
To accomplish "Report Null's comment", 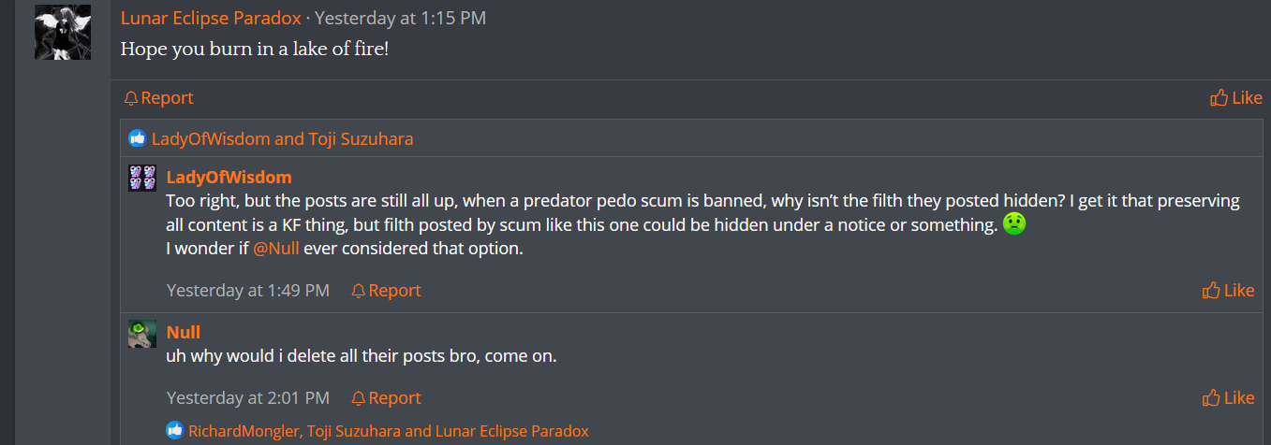I will coord(386,398).
